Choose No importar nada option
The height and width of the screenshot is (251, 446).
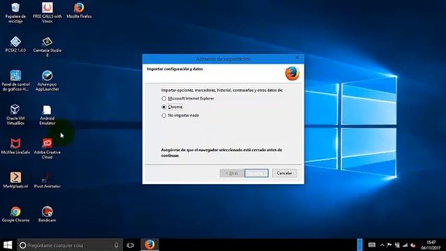coord(180,116)
